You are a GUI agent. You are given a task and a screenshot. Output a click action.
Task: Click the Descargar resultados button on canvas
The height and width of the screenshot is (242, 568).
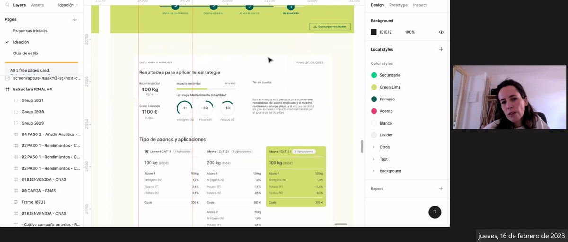pos(330,27)
